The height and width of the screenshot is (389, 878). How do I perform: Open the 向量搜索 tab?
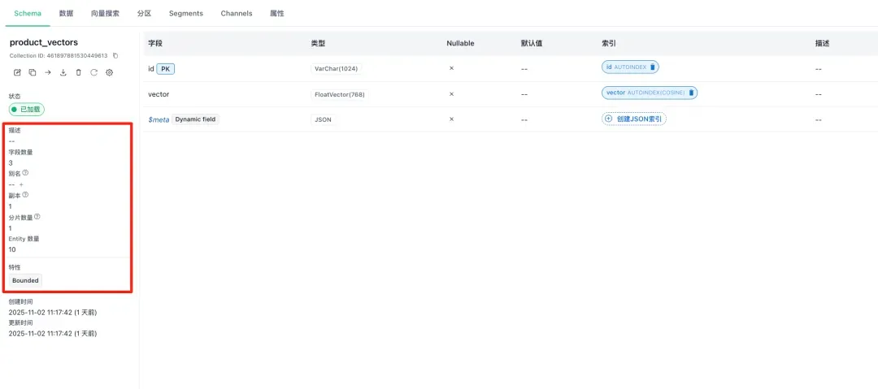click(x=105, y=14)
